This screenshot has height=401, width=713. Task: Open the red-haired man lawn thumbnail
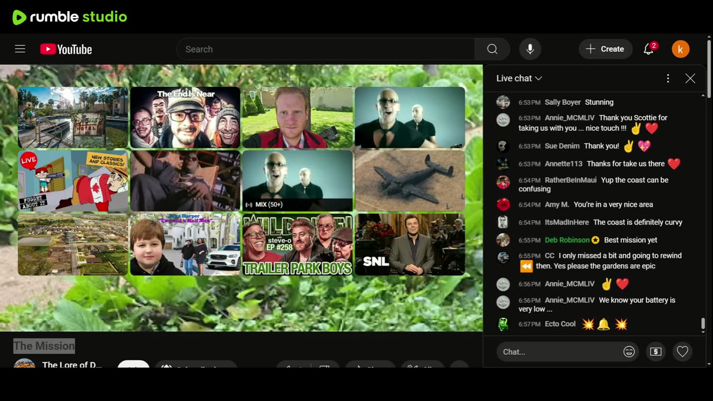pyautogui.click(x=297, y=118)
